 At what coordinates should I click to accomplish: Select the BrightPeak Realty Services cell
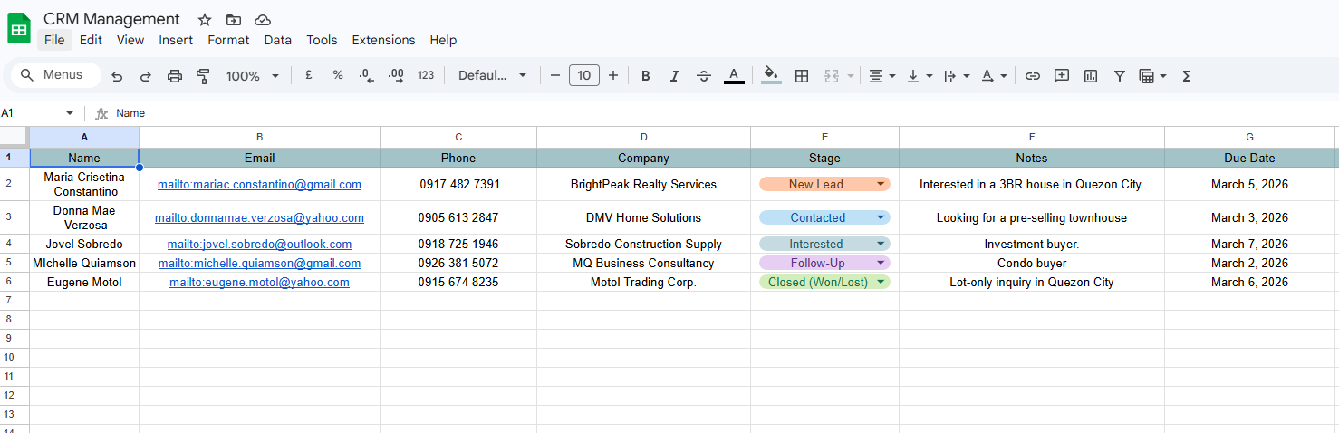pyautogui.click(x=643, y=184)
